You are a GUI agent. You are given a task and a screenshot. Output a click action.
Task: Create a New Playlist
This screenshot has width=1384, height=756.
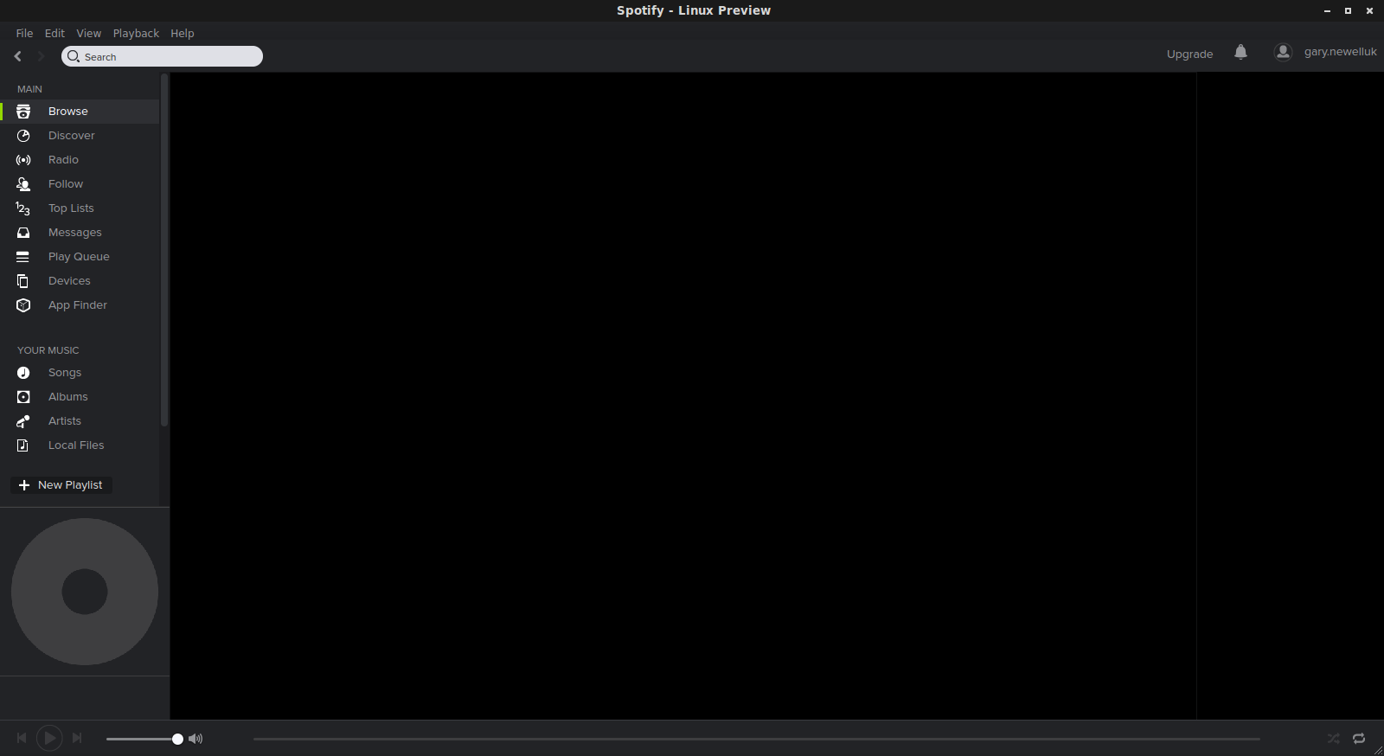(61, 485)
